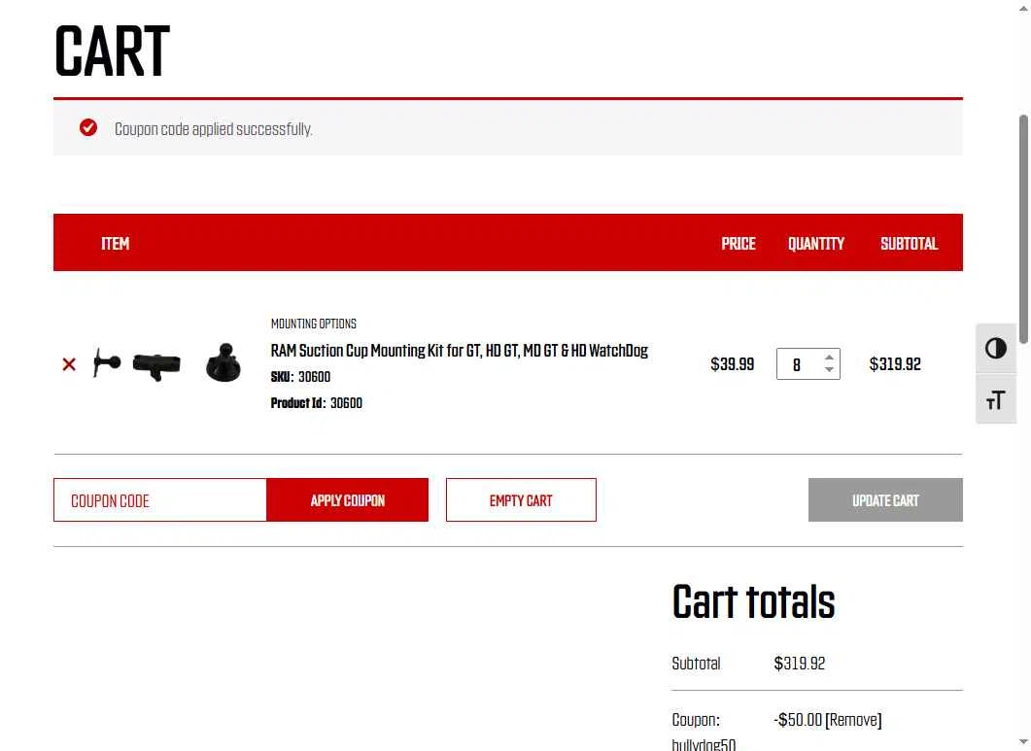Click the scrollbar up arrow
Screen dimensions: 1031x751
[x=1023, y=7]
